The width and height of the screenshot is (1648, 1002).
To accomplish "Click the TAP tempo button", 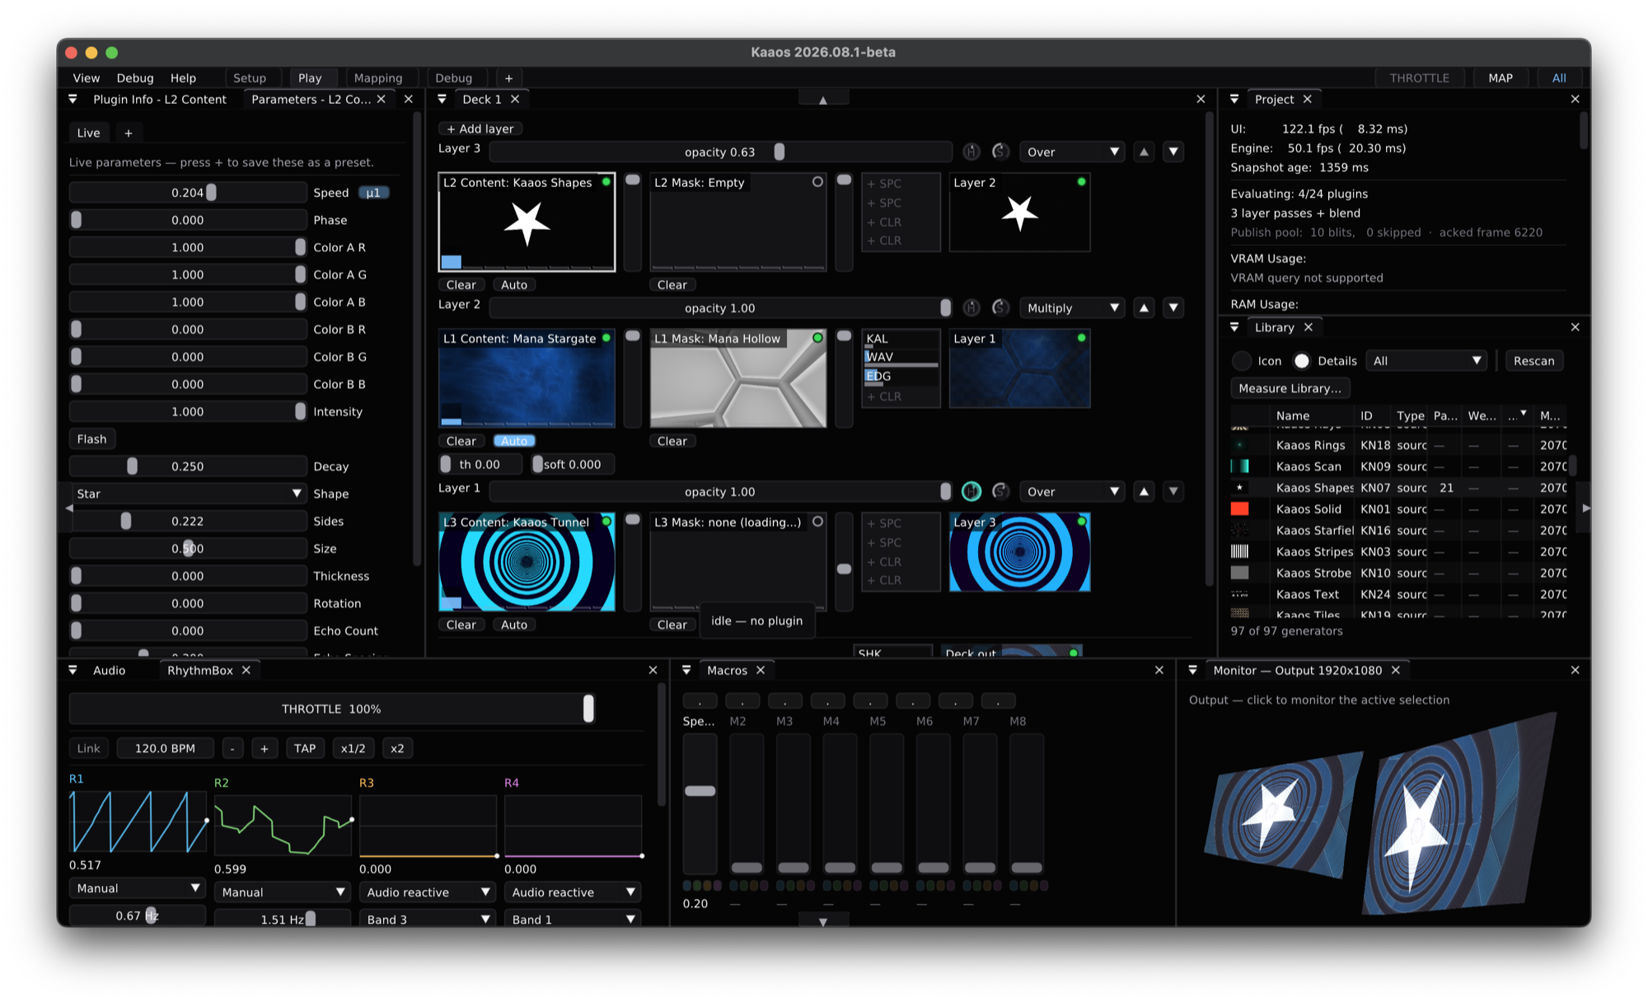I will [305, 748].
